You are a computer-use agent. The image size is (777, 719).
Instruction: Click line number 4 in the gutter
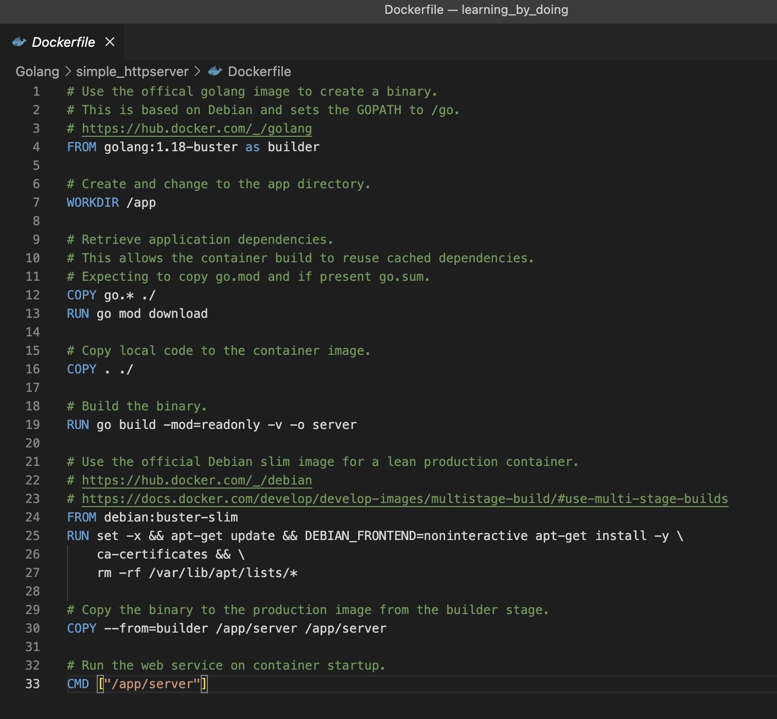pos(36,147)
